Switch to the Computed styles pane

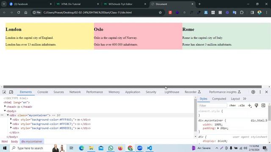click(x=219, y=99)
